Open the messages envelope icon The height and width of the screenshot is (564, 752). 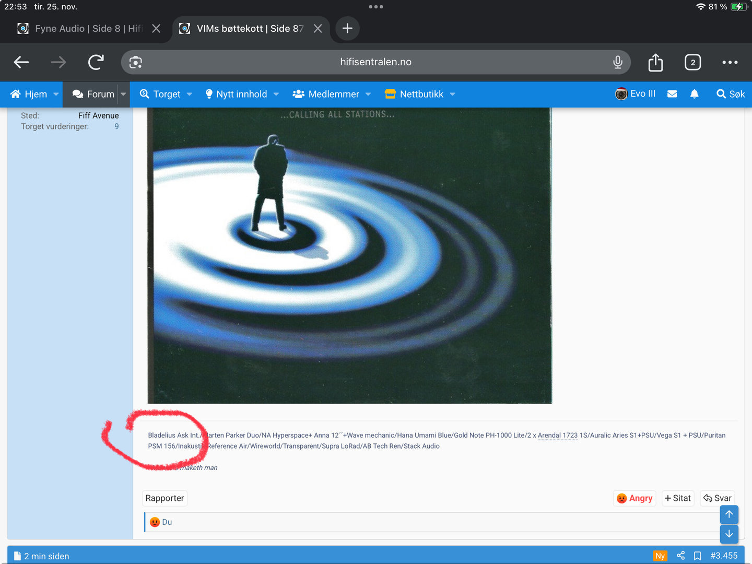[672, 94]
